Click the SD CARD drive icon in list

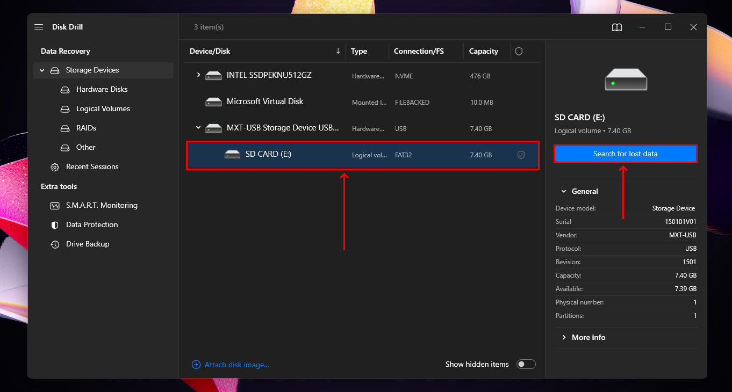(x=232, y=155)
